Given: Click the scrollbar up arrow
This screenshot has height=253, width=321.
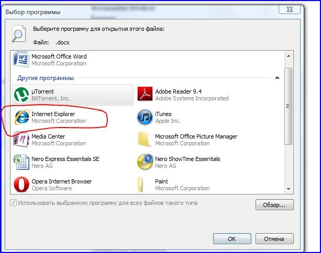Looking at the screenshot, I should pos(289,56).
